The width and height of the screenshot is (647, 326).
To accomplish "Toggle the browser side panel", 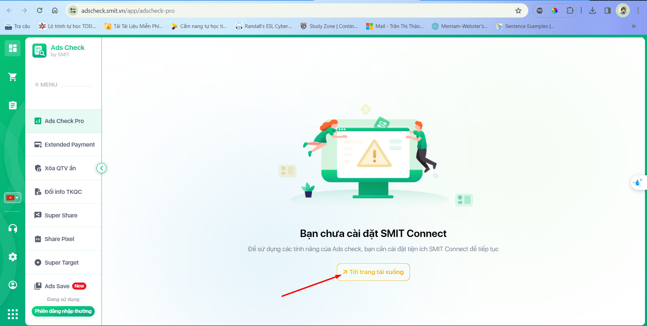I will [x=607, y=11].
